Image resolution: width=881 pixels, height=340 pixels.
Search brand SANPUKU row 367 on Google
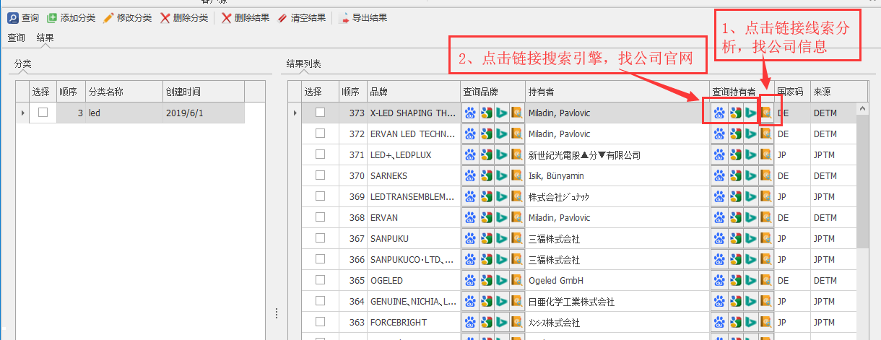point(486,238)
